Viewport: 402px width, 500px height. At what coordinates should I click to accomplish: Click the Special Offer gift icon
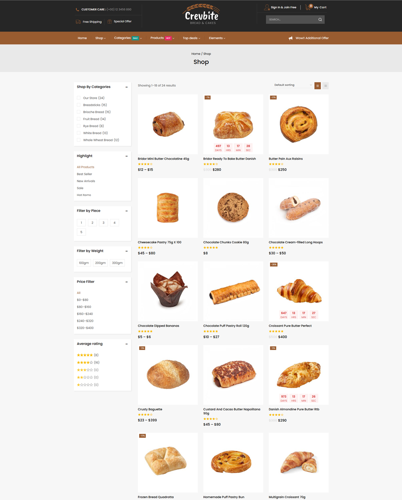coord(110,22)
